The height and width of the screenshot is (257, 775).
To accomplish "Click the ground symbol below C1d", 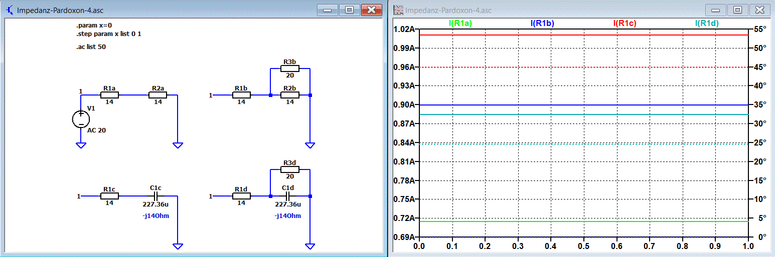I will [x=310, y=246].
